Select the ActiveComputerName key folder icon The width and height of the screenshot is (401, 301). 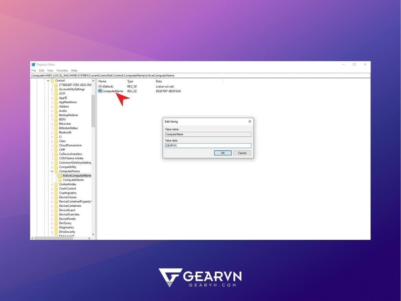coord(60,176)
